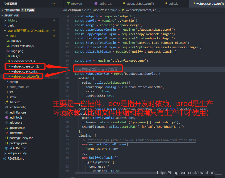Screen dimensions: 225x178
Task: Click the JS icon in the breadcrumb
Action: (123, 10)
